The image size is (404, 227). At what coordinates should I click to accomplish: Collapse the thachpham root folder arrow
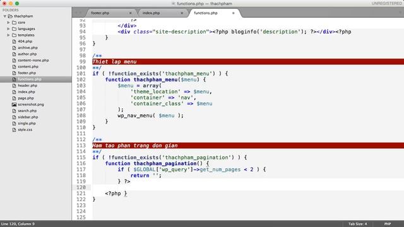(x=5, y=16)
